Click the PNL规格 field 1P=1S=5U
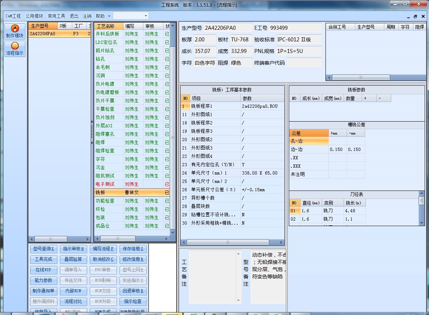Viewport: 429px width, 315px height. click(299, 51)
